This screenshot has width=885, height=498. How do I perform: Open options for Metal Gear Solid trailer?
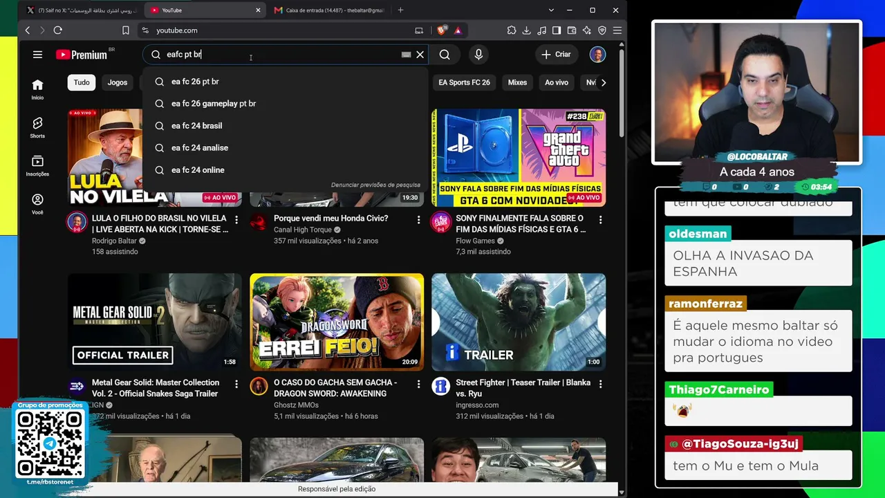tap(236, 383)
